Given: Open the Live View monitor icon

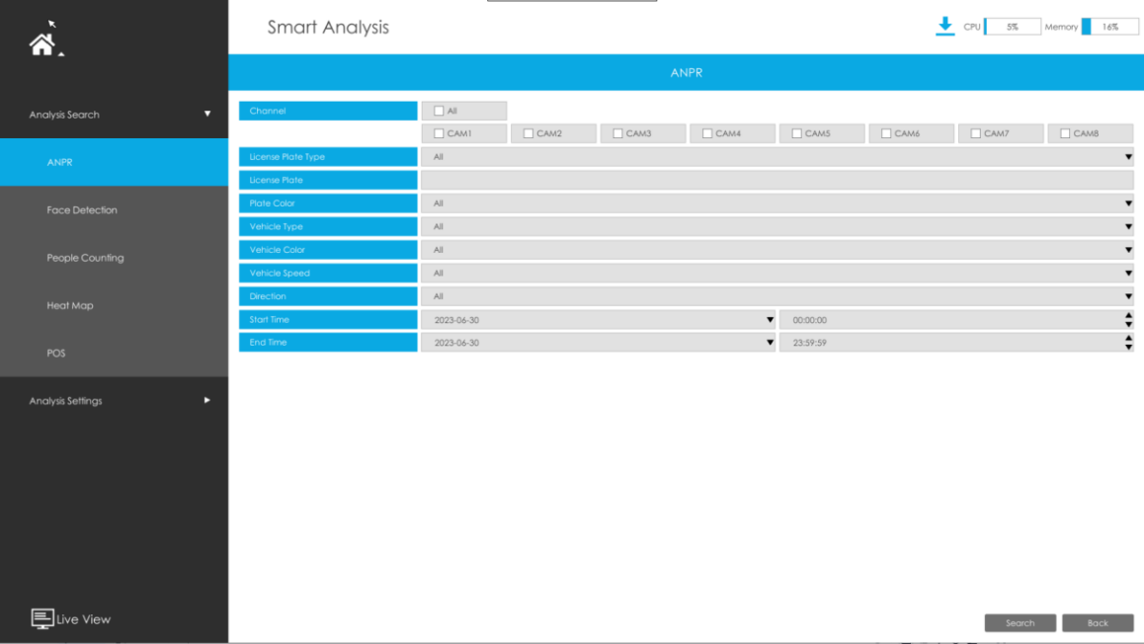Looking at the screenshot, I should (42, 618).
